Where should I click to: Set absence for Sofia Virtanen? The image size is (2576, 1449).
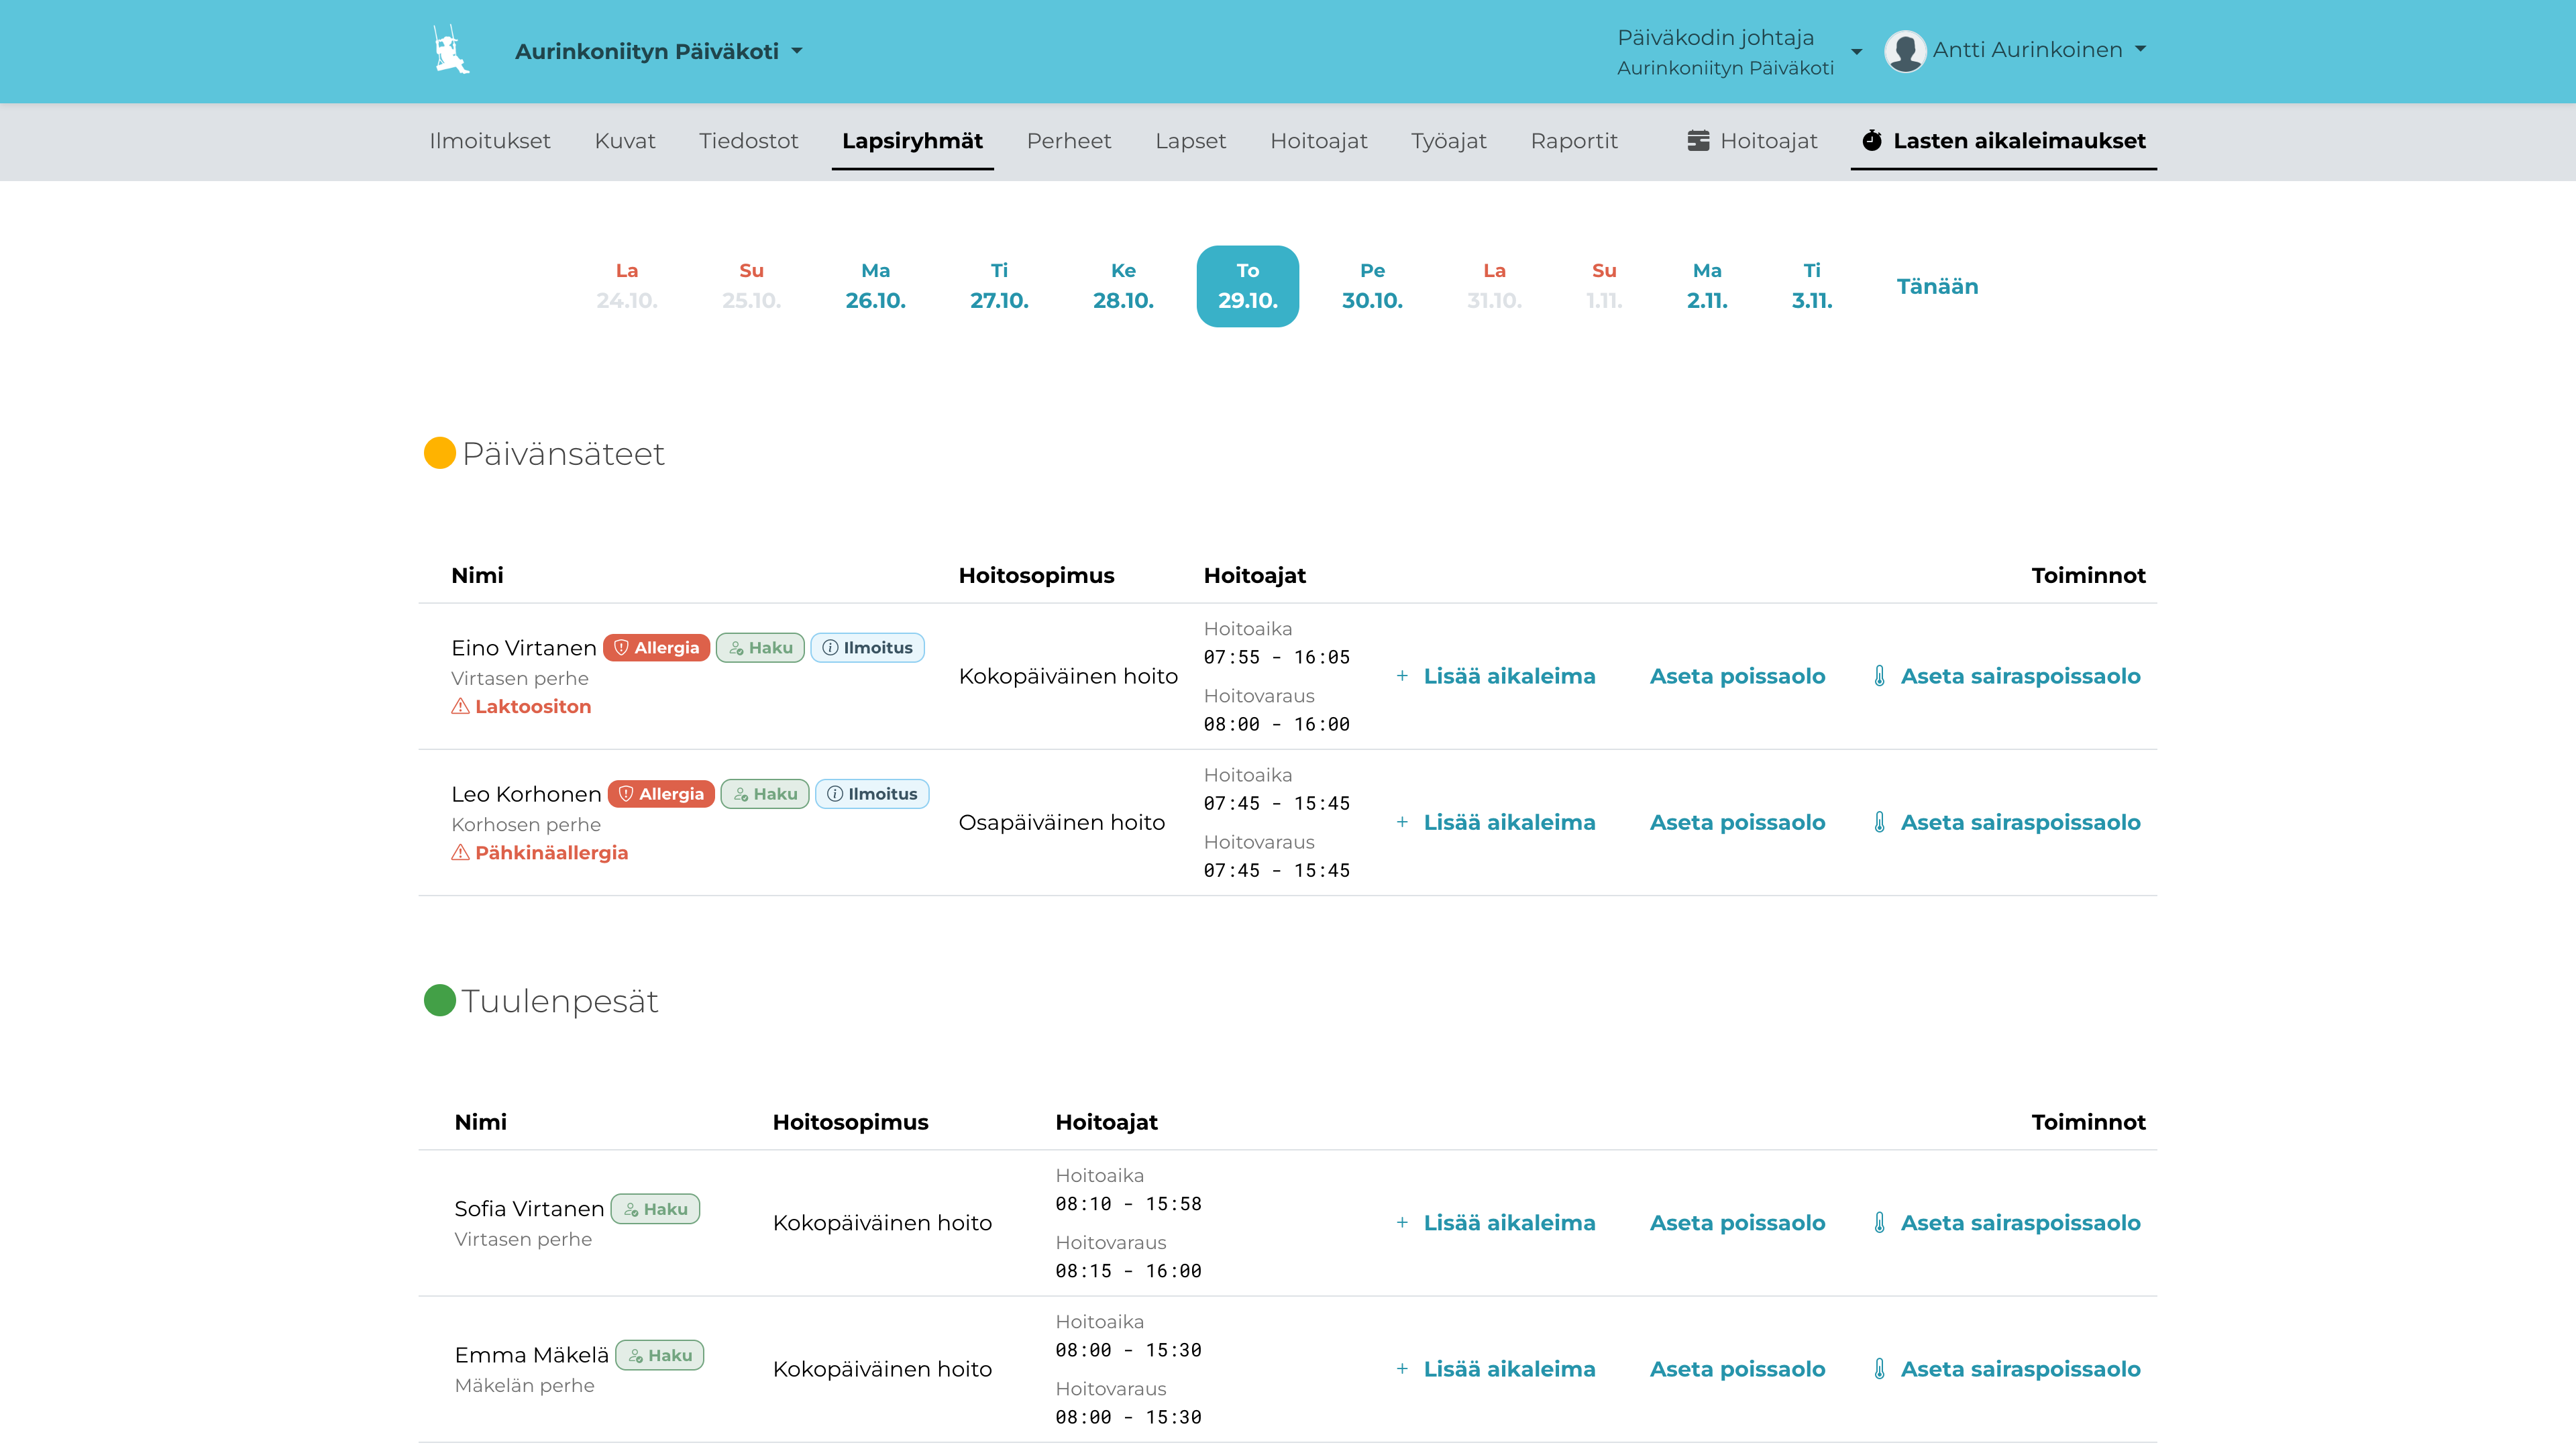(x=1738, y=1223)
